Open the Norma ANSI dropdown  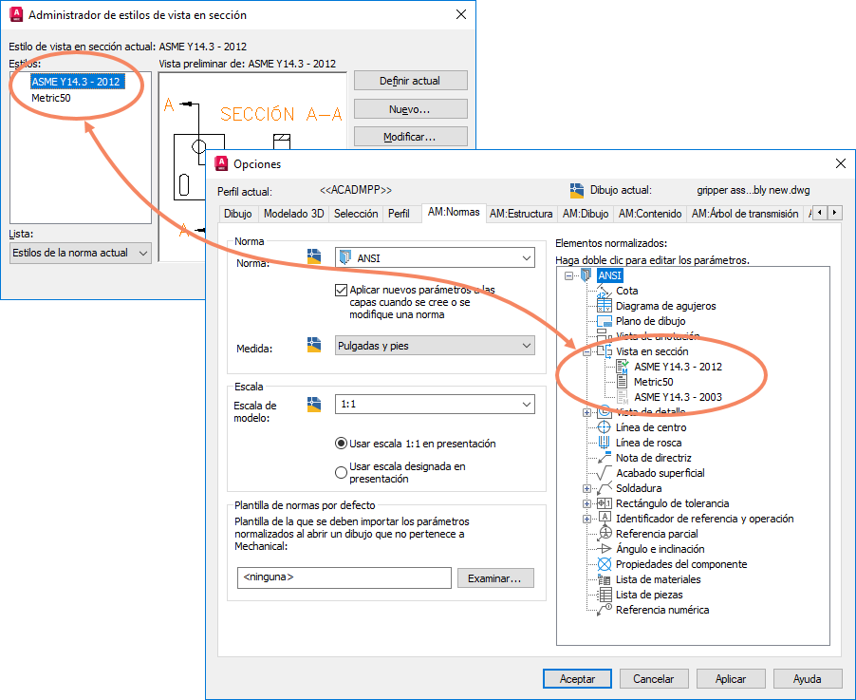click(x=435, y=257)
